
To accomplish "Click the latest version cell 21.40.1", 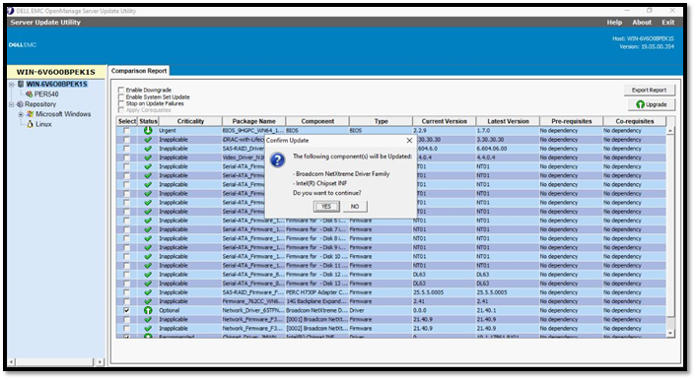I will [508, 310].
